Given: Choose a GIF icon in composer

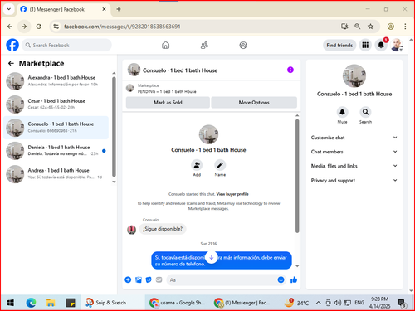Looking at the screenshot, I should click(x=159, y=279).
